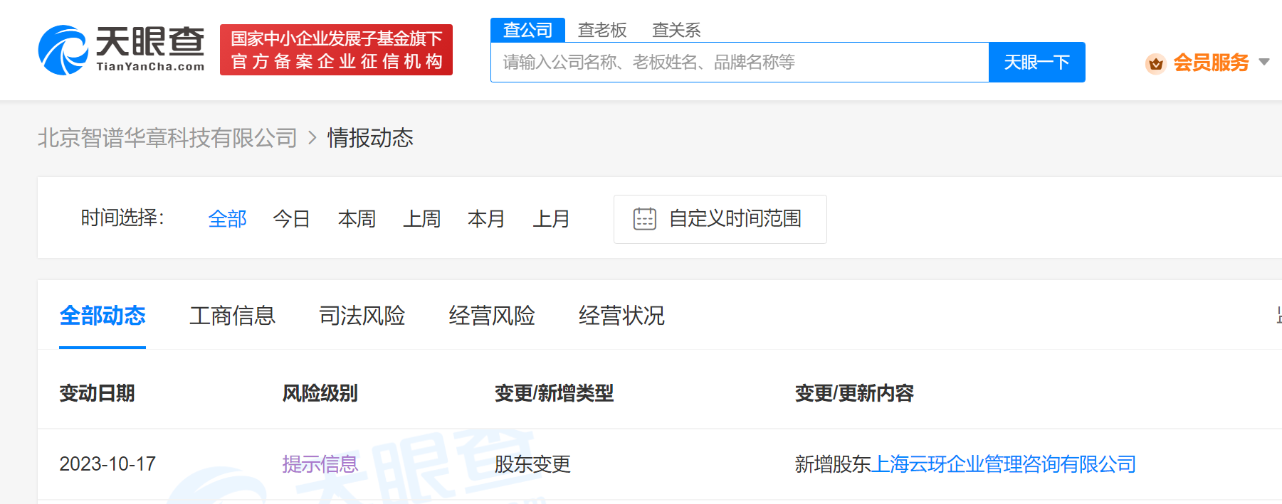Viewport: 1282px width, 504px height.
Task: Select 今日 time filter
Action: [292, 219]
